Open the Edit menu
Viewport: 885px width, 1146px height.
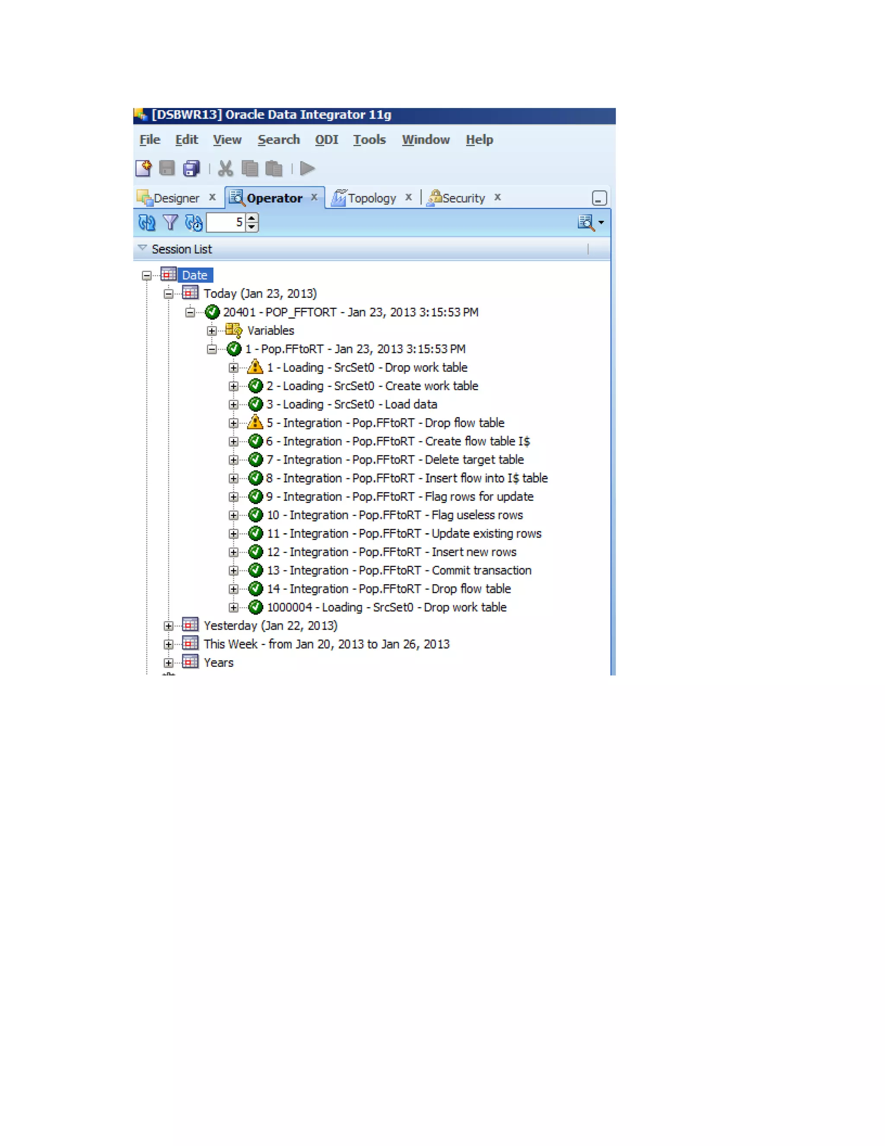click(x=187, y=140)
